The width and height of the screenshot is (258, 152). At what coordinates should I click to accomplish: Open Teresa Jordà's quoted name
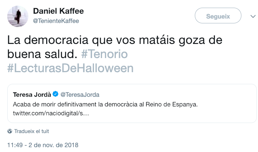32,95
